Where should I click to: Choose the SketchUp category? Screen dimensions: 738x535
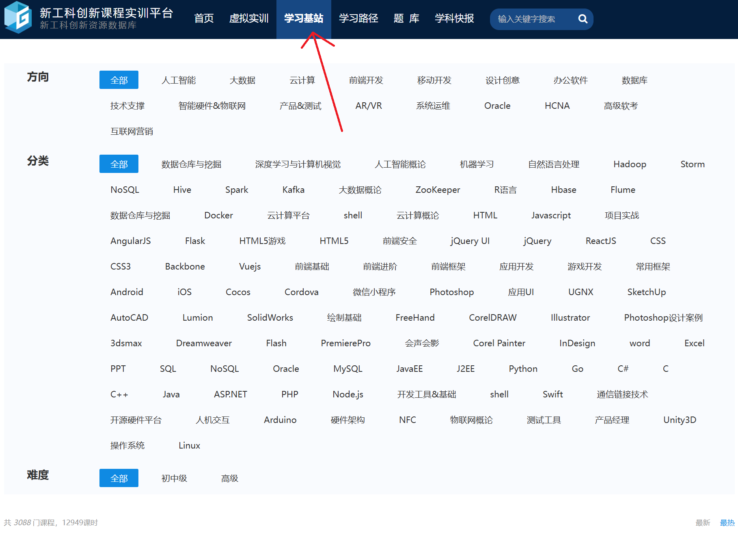coord(646,292)
